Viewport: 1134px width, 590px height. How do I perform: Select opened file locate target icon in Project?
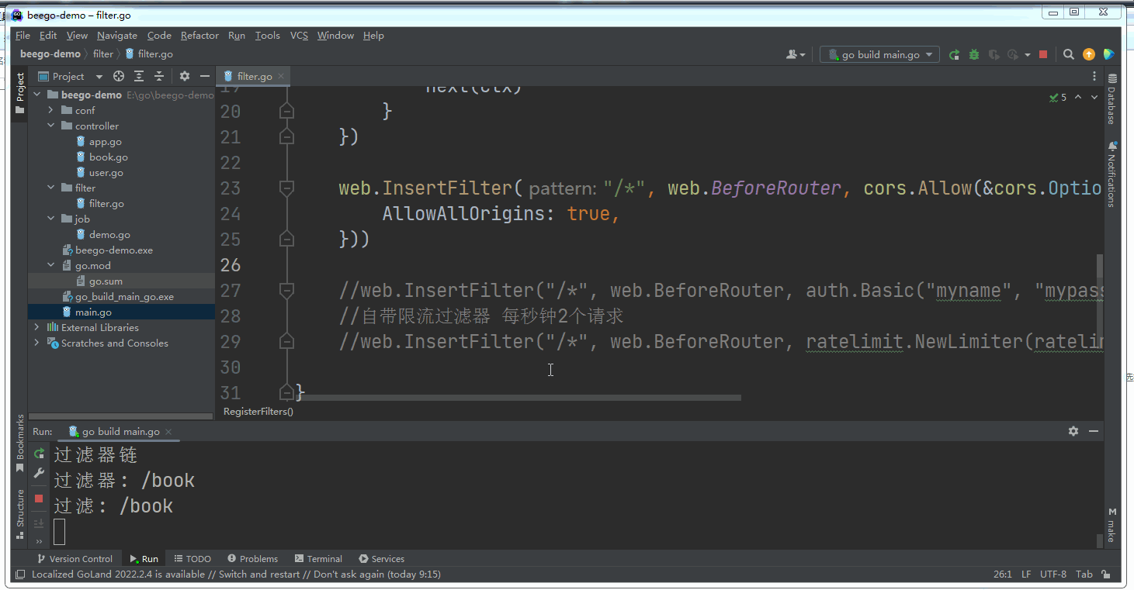(x=119, y=76)
